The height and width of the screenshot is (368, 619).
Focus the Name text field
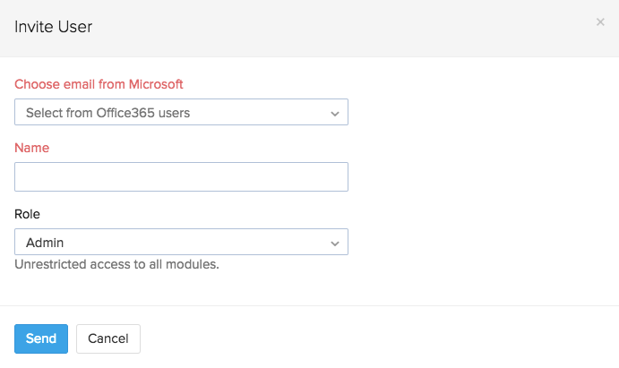[x=181, y=176]
